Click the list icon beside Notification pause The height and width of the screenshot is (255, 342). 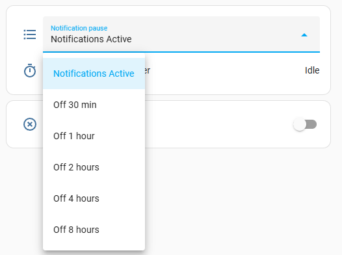pos(30,34)
